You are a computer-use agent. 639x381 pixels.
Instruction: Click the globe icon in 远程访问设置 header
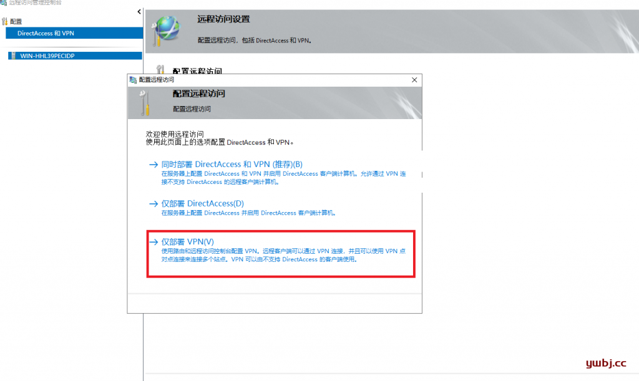coord(166,31)
